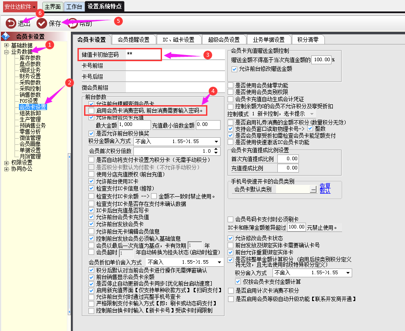Image resolution: width=405 pixels, height=331 pixels.
Task: Enable 是否使用会员储零功能 checkbox
Action: point(230,85)
